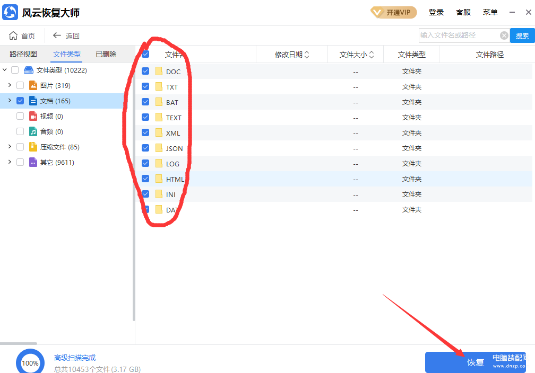Click the TEXT folder icon
The image size is (535, 373).
point(159,117)
